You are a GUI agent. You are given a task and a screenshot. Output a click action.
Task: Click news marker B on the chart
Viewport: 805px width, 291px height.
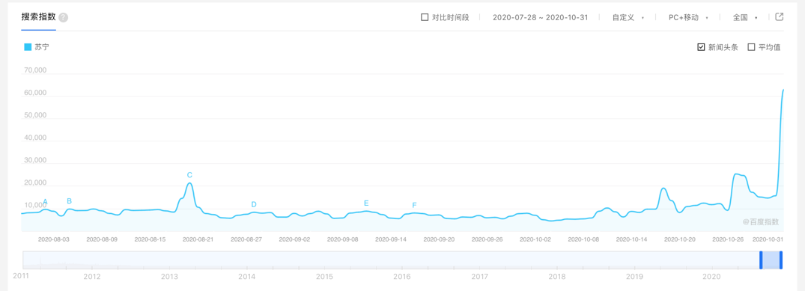(x=70, y=200)
